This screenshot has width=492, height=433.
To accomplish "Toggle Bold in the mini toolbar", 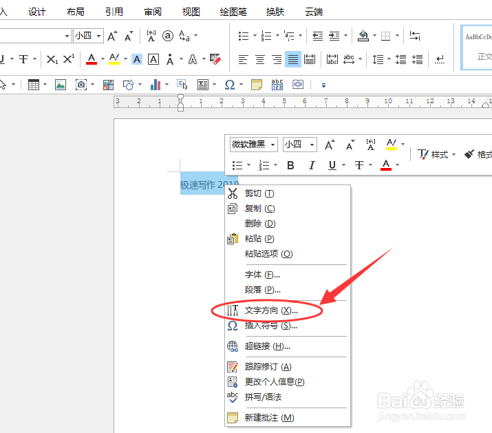I will (290, 165).
